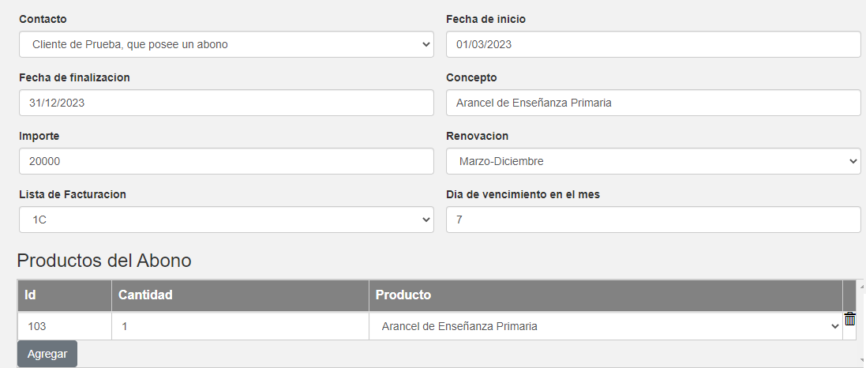Click the Importe field showing 20000
The height and width of the screenshot is (368, 866).
point(226,161)
